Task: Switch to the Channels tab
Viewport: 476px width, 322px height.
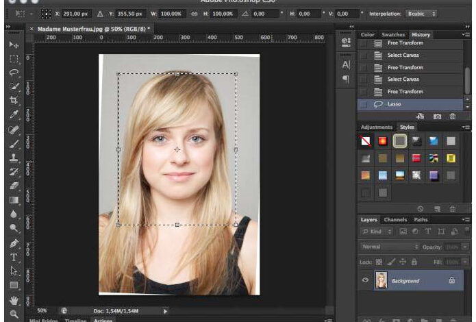Action: [x=395, y=220]
